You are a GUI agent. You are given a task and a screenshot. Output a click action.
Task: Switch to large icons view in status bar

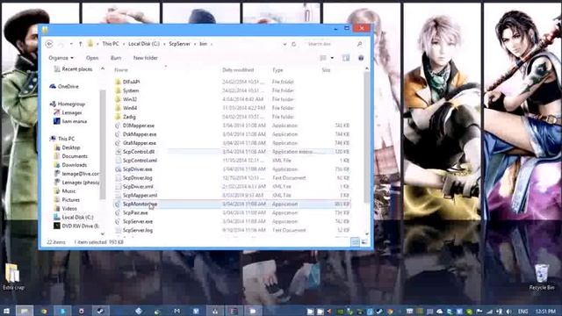click(364, 242)
